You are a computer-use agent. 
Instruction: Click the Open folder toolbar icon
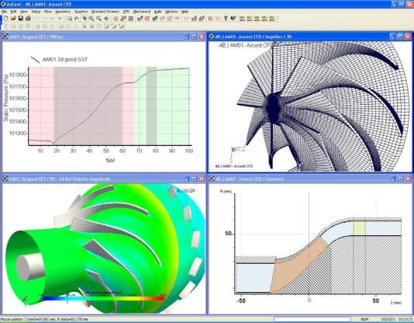pyautogui.click(x=13, y=19)
